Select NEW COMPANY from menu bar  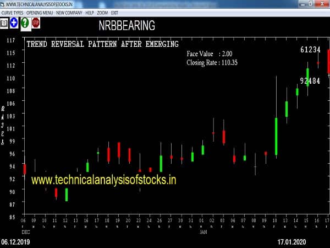pyautogui.click(x=69, y=12)
